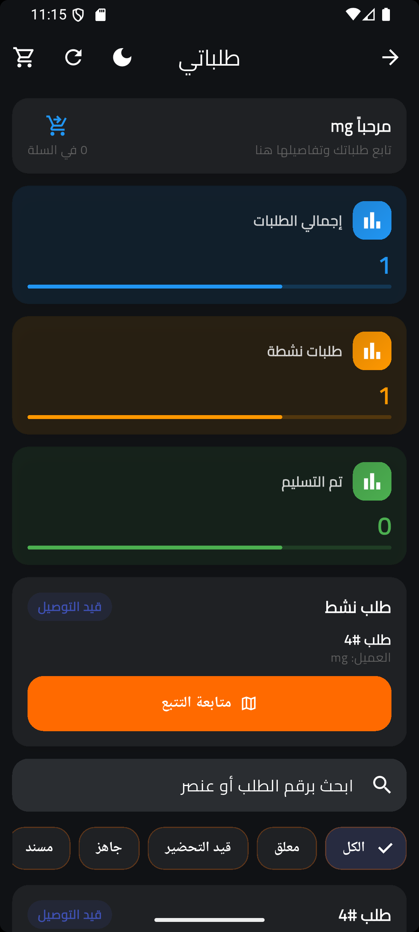This screenshot has height=932, width=419.
Task: Tap the blue chart icon for إجمالي الطلبات
Action: (372, 220)
